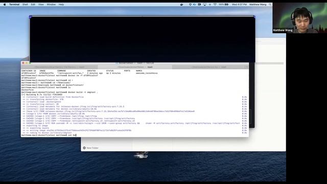Click the battery status icon
Image resolution: width=327 pixels, height=184 pixels.
pos(226,5)
